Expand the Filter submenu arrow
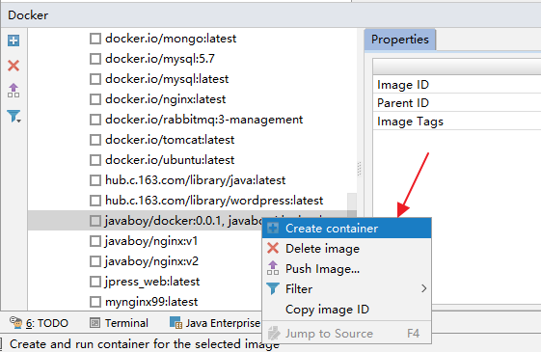 pyautogui.click(x=424, y=288)
